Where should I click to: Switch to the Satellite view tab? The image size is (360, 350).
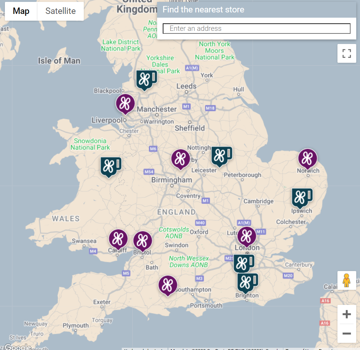pos(61,11)
